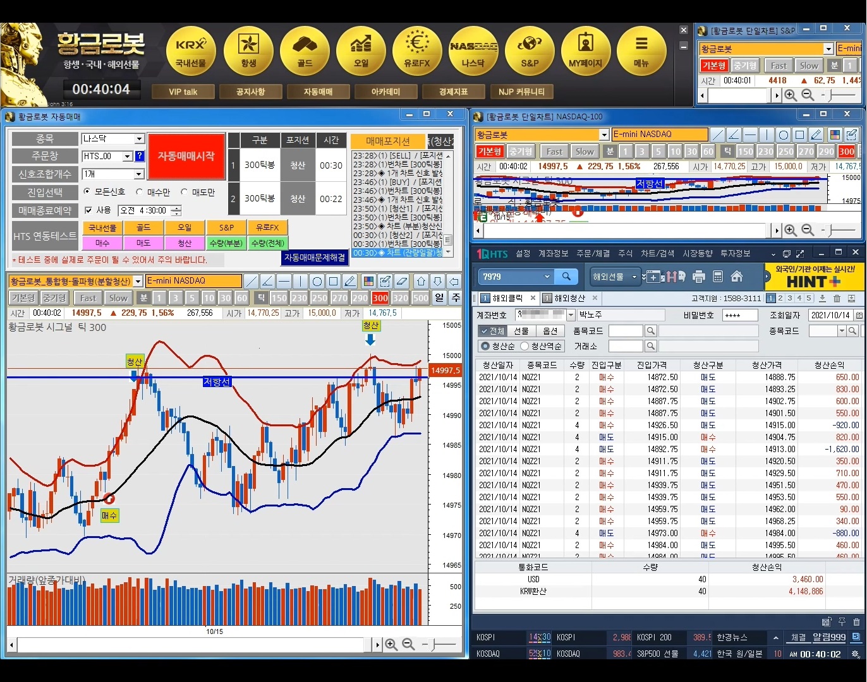Open the MY페이지 gold button
The width and height of the screenshot is (867, 682).
pyautogui.click(x=586, y=52)
